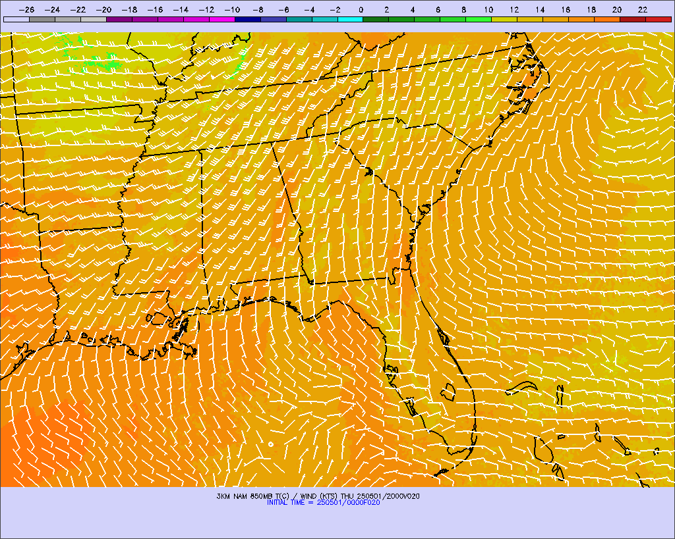Select the "-12" scale label
Image resolution: width=675 pixels, height=539 pixels.
(206, 10)
